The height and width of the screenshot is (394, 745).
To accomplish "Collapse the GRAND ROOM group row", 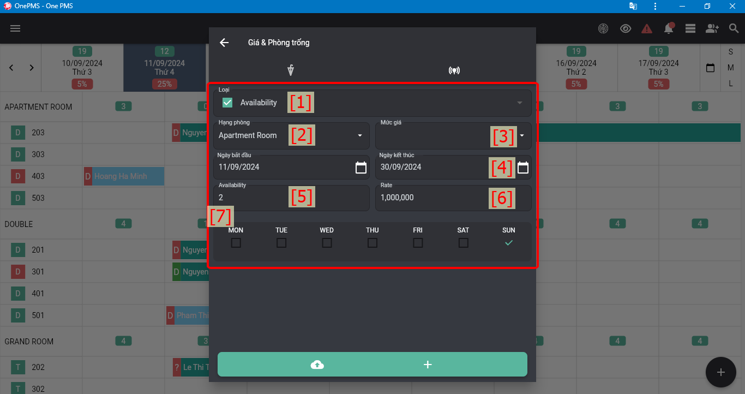I will point(29,342).
